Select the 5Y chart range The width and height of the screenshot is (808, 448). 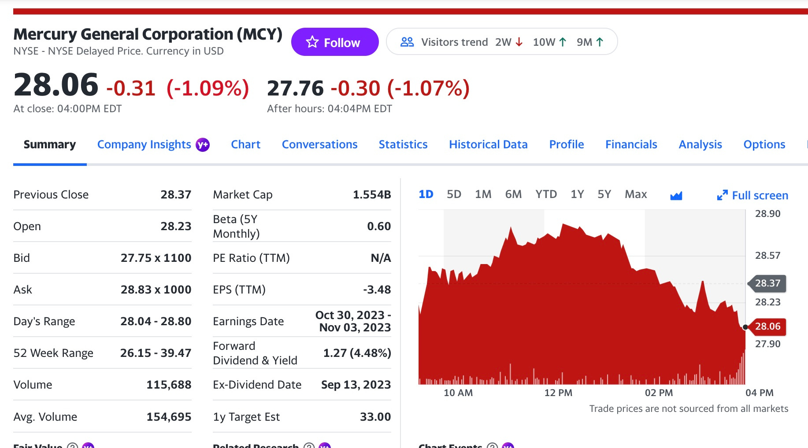pos(604,194)
